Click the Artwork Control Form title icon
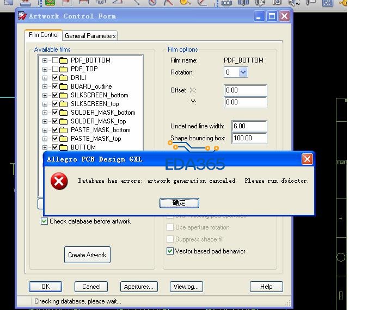 (22, 16)
